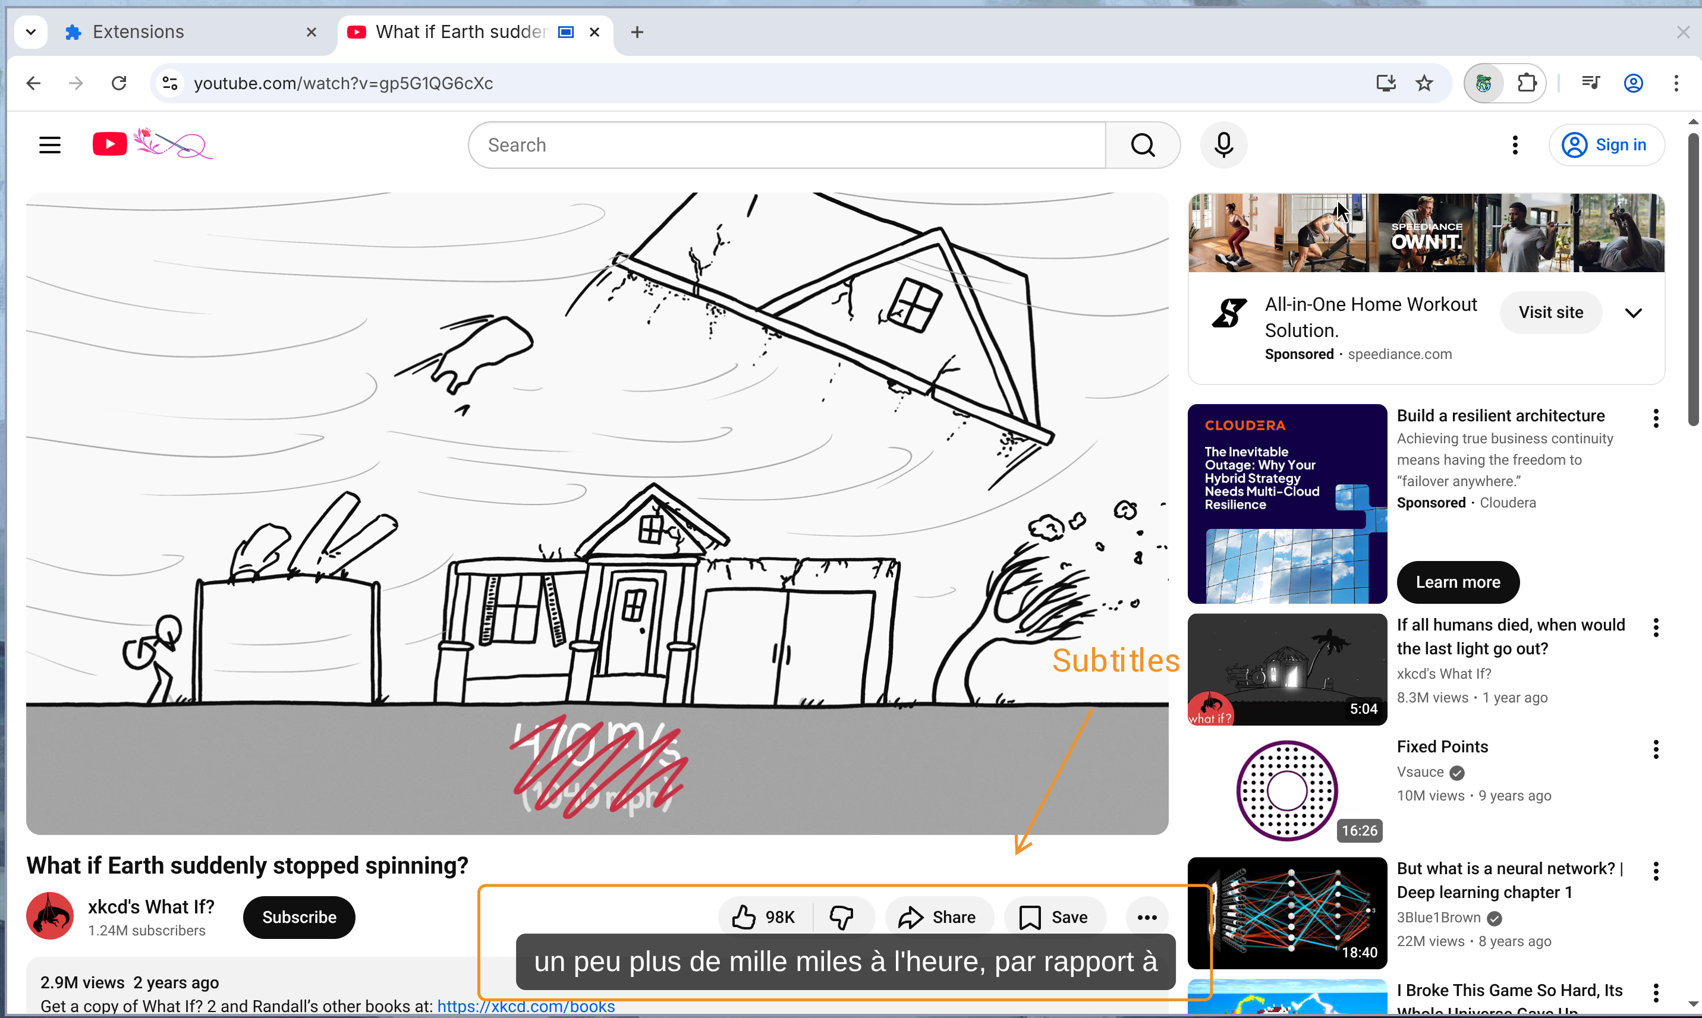Image resolution: width=1702 pixels, height=1018 pixels.
Task: Click the microphone voice search icon
Action: [x=1223, y=145]
